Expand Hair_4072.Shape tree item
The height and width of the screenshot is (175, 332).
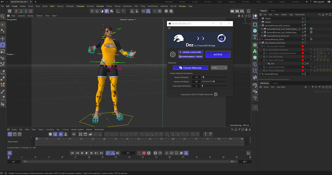[x=264, y=57]
